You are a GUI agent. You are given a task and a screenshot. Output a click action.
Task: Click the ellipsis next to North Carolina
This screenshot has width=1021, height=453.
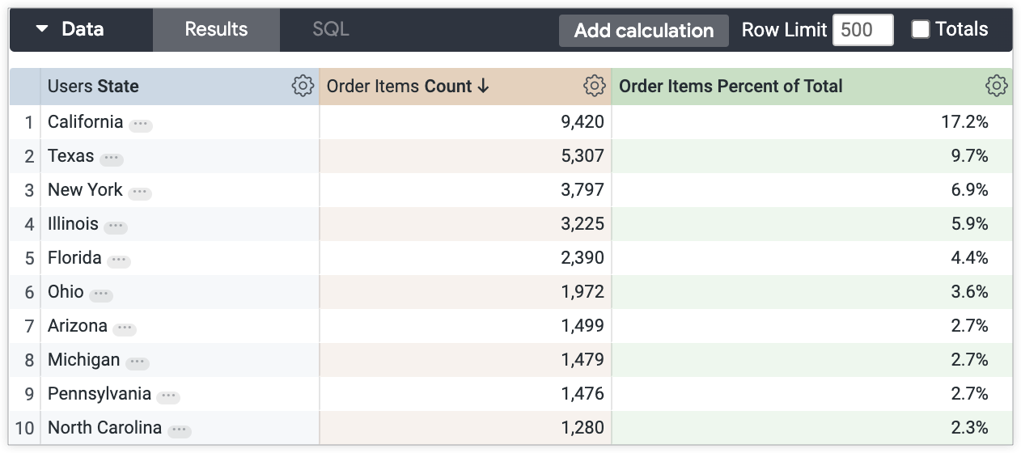pyautogui.click(x=179, y=430)
